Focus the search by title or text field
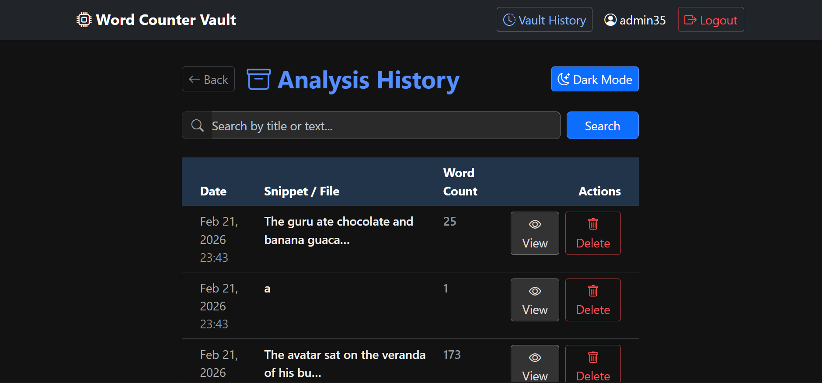The height and width of the screenshot is (383, 822). coord(385,125)
